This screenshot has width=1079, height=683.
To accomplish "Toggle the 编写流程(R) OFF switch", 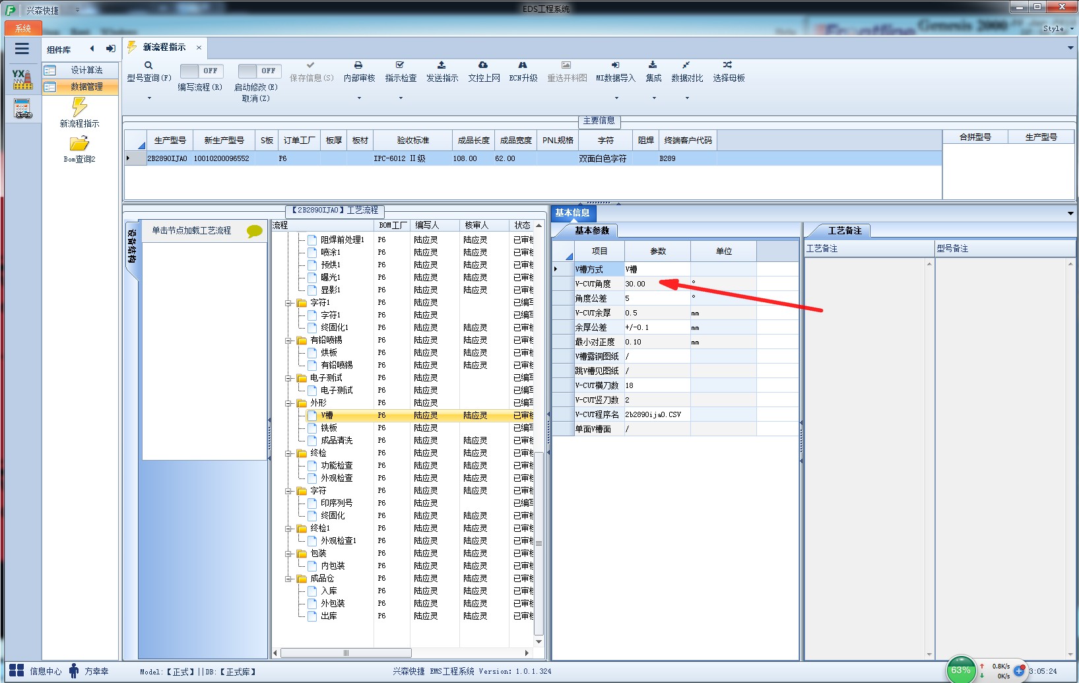I will pos(201,71).
